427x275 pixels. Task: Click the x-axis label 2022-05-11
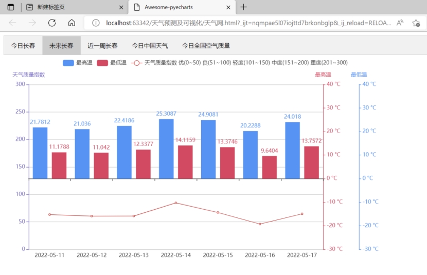49,255
